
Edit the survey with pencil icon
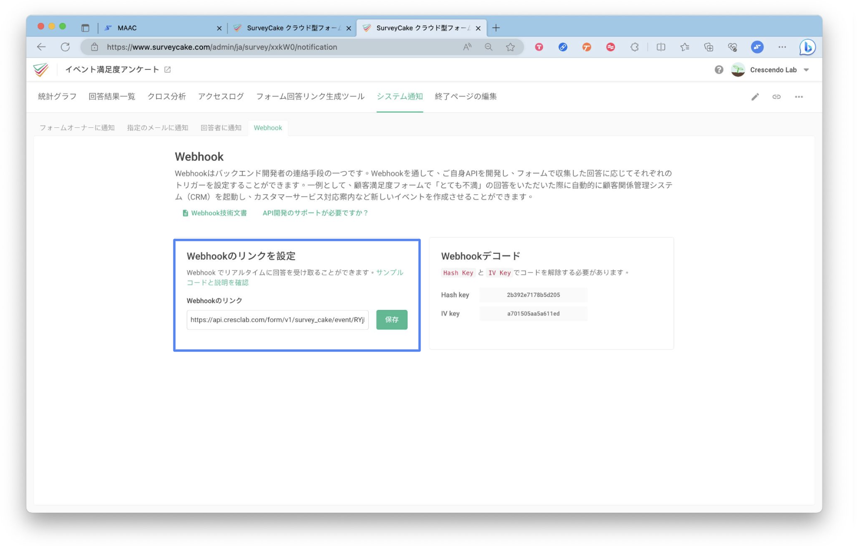tap(755, 97)
